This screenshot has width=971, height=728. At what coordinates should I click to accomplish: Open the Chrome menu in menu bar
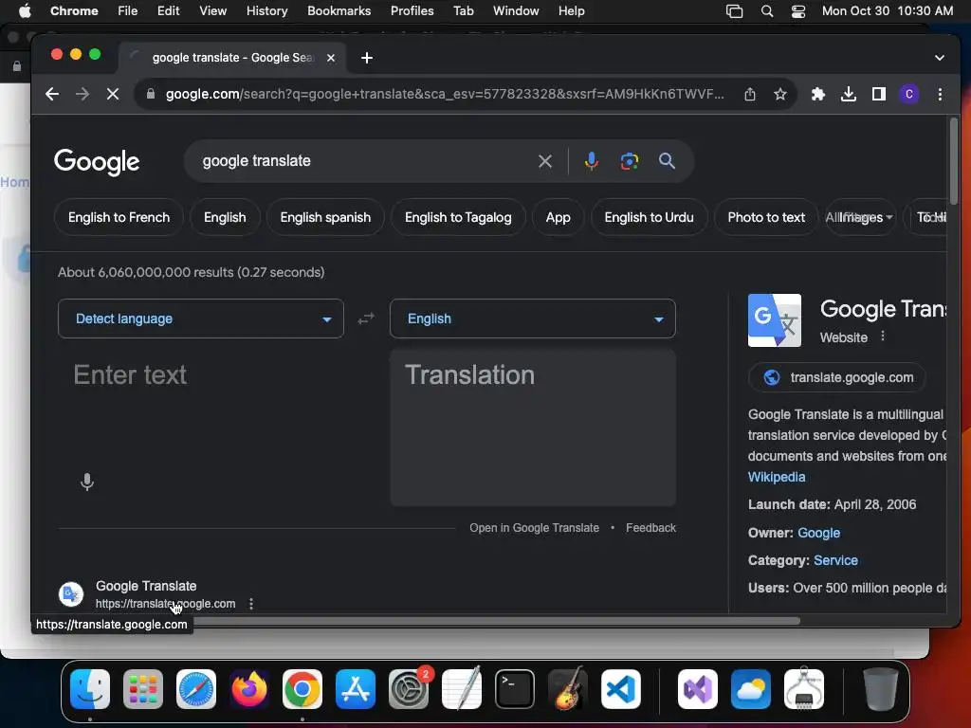pyautogui.click(x=74, y=11)
